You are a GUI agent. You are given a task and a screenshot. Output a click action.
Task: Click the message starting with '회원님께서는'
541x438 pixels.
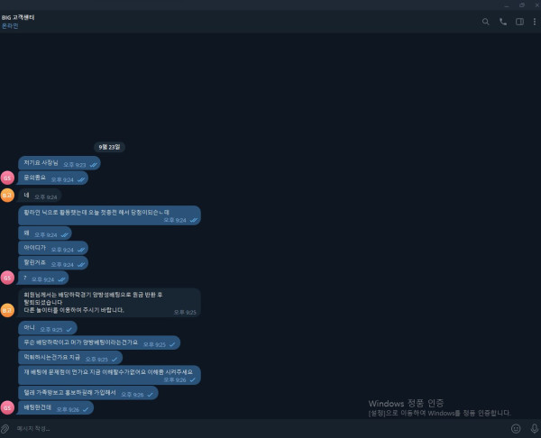[108, 302]
